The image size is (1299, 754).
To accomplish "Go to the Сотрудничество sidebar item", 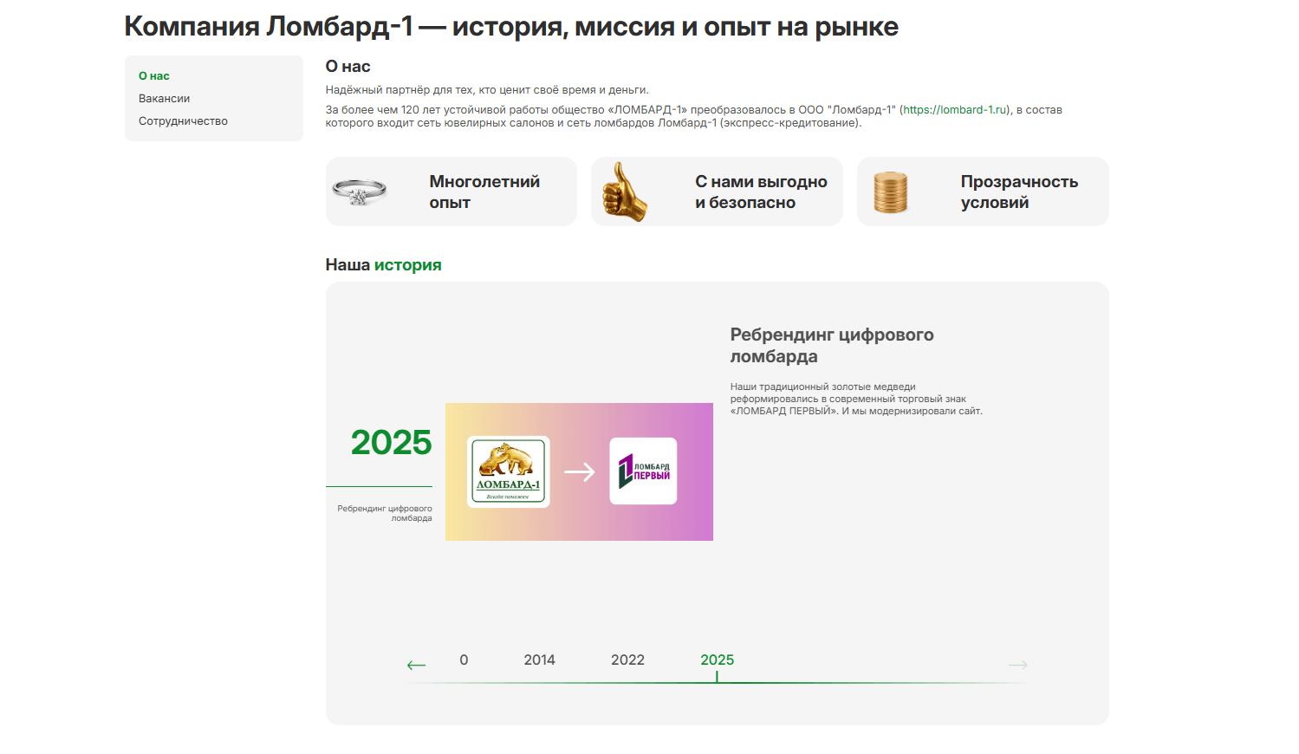I will (x=183, y=121).
